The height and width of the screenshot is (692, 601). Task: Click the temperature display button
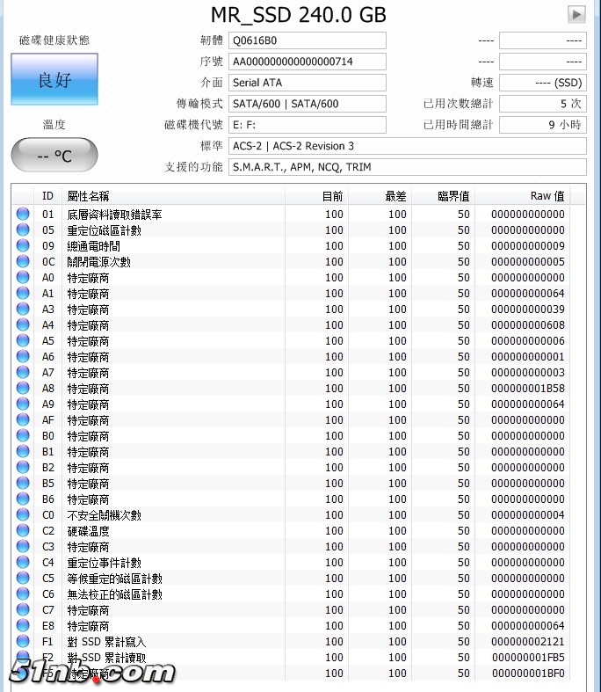click(x=54, y=156)
